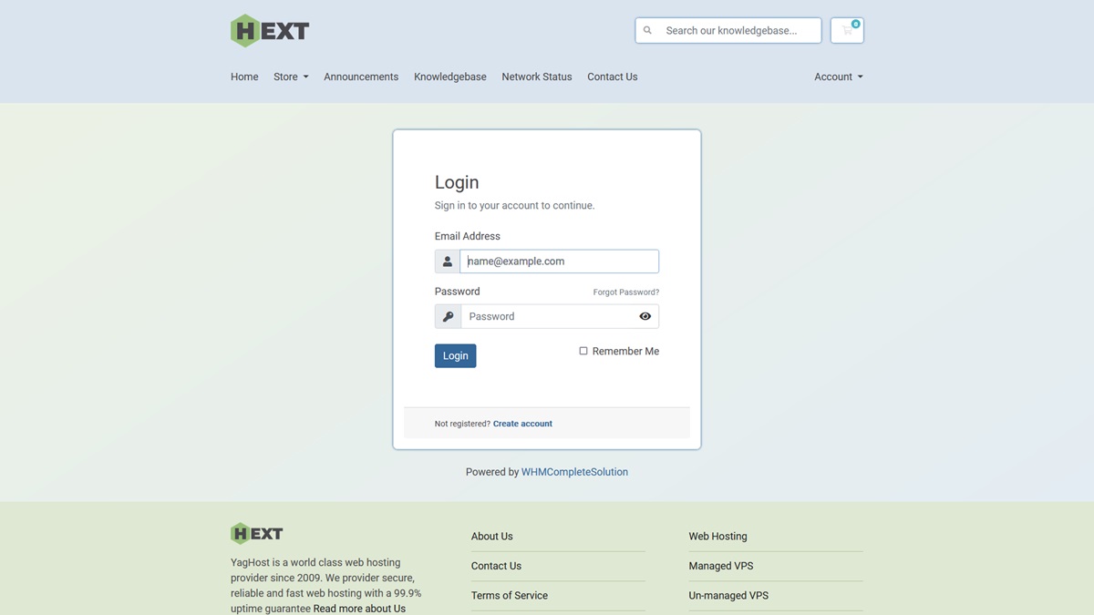Click the Forgot Password? link
This screenshot has height=615, width=1094.
625,292
